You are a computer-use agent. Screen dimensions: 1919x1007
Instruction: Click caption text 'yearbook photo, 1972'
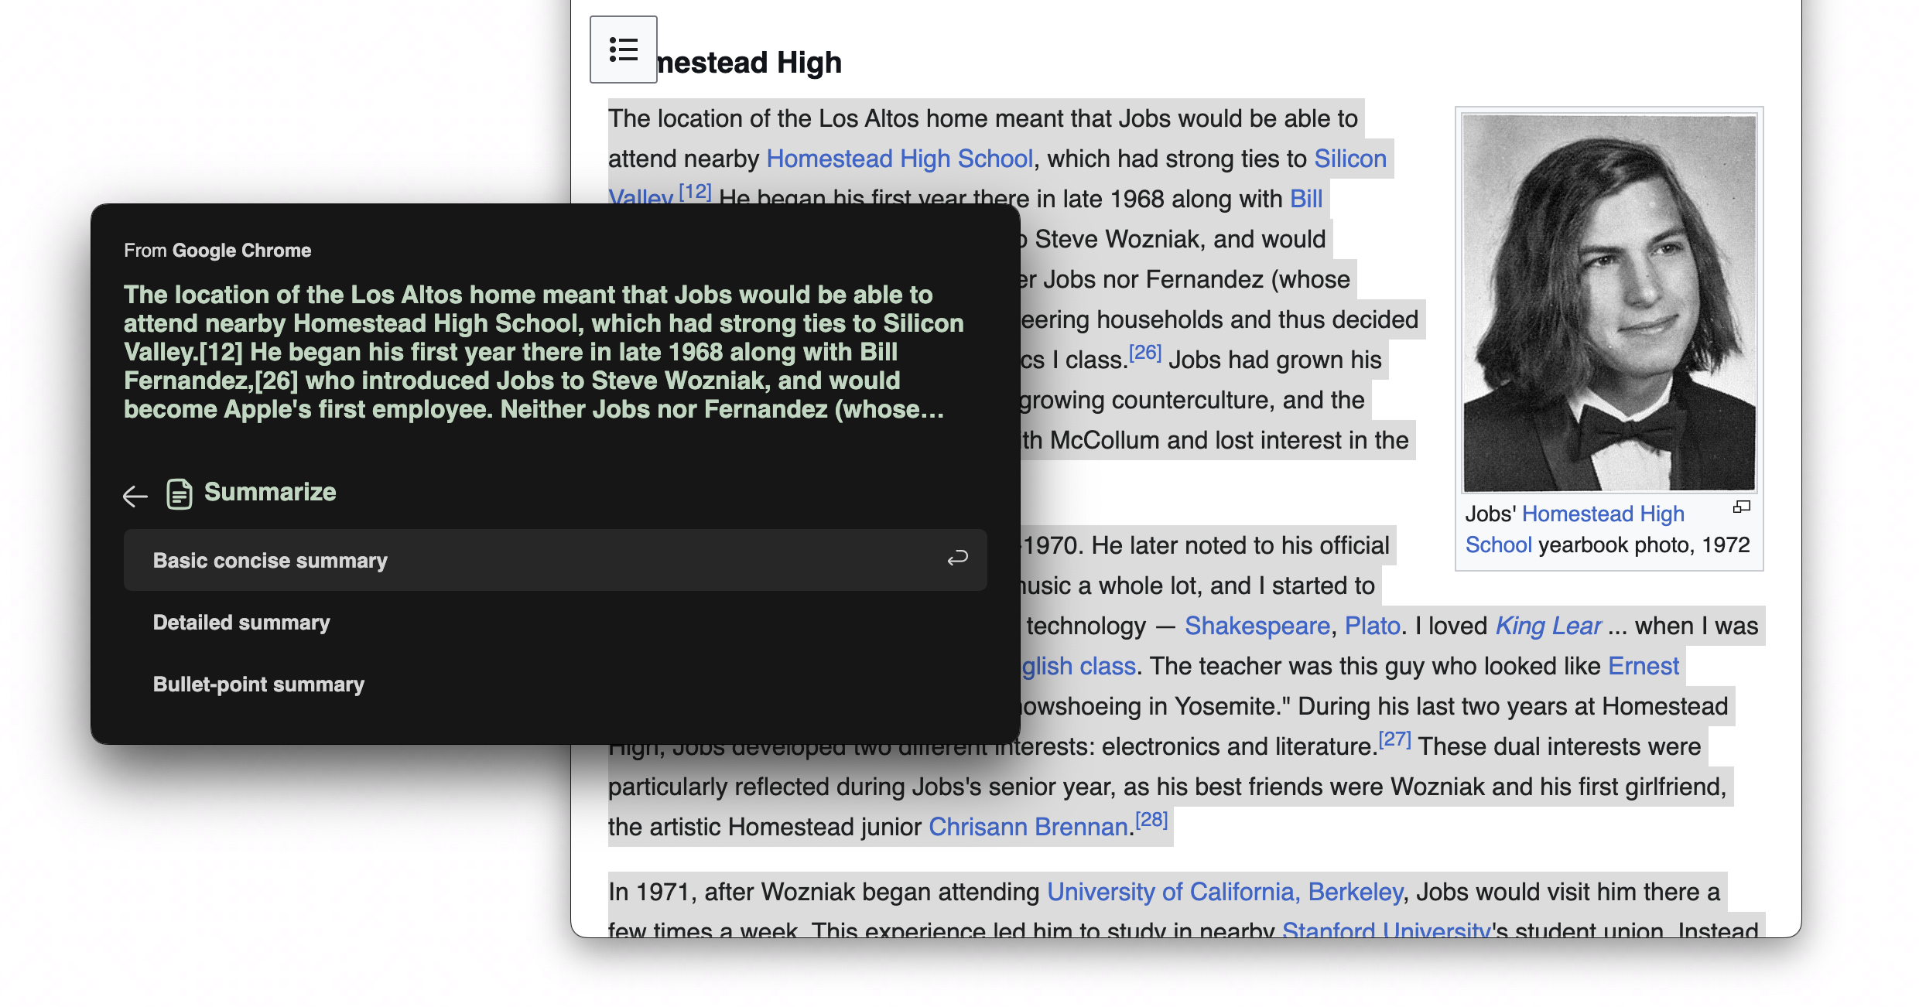tap(1644, 544)
